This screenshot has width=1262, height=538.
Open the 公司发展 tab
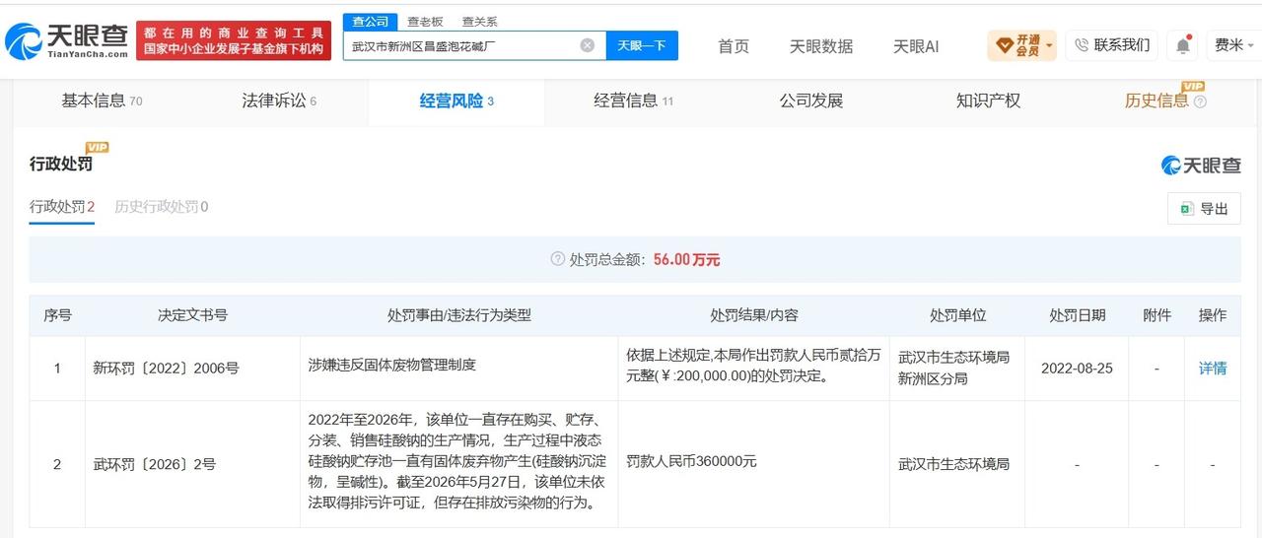click(x=811, y=101)
